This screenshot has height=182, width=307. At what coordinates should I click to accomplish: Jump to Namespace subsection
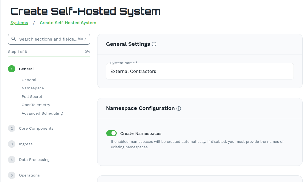33,88
